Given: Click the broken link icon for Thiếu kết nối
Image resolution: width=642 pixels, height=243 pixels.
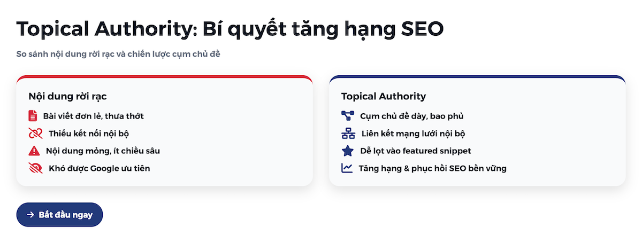Looking at the screenshot, I should pyautogui.click(x=35, y=134).
